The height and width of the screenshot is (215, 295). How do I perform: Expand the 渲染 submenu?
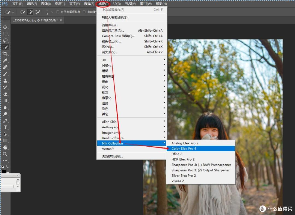coord(132,103)
